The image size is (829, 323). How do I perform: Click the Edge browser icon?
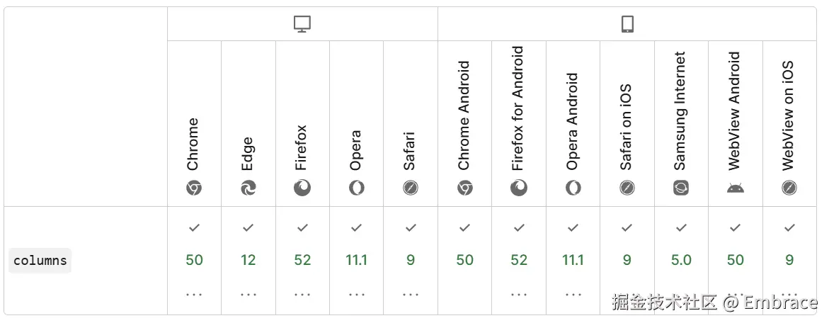[x=248, y=188]
